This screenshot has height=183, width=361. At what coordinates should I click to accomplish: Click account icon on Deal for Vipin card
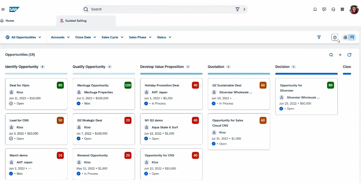coord(12,92)
